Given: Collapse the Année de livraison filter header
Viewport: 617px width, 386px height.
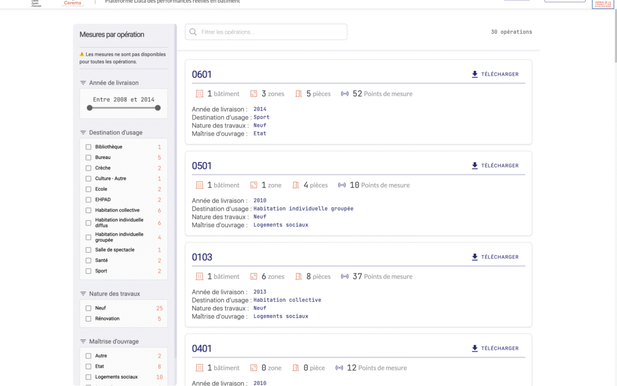Looking at the screenshot, I should point(114,83).
